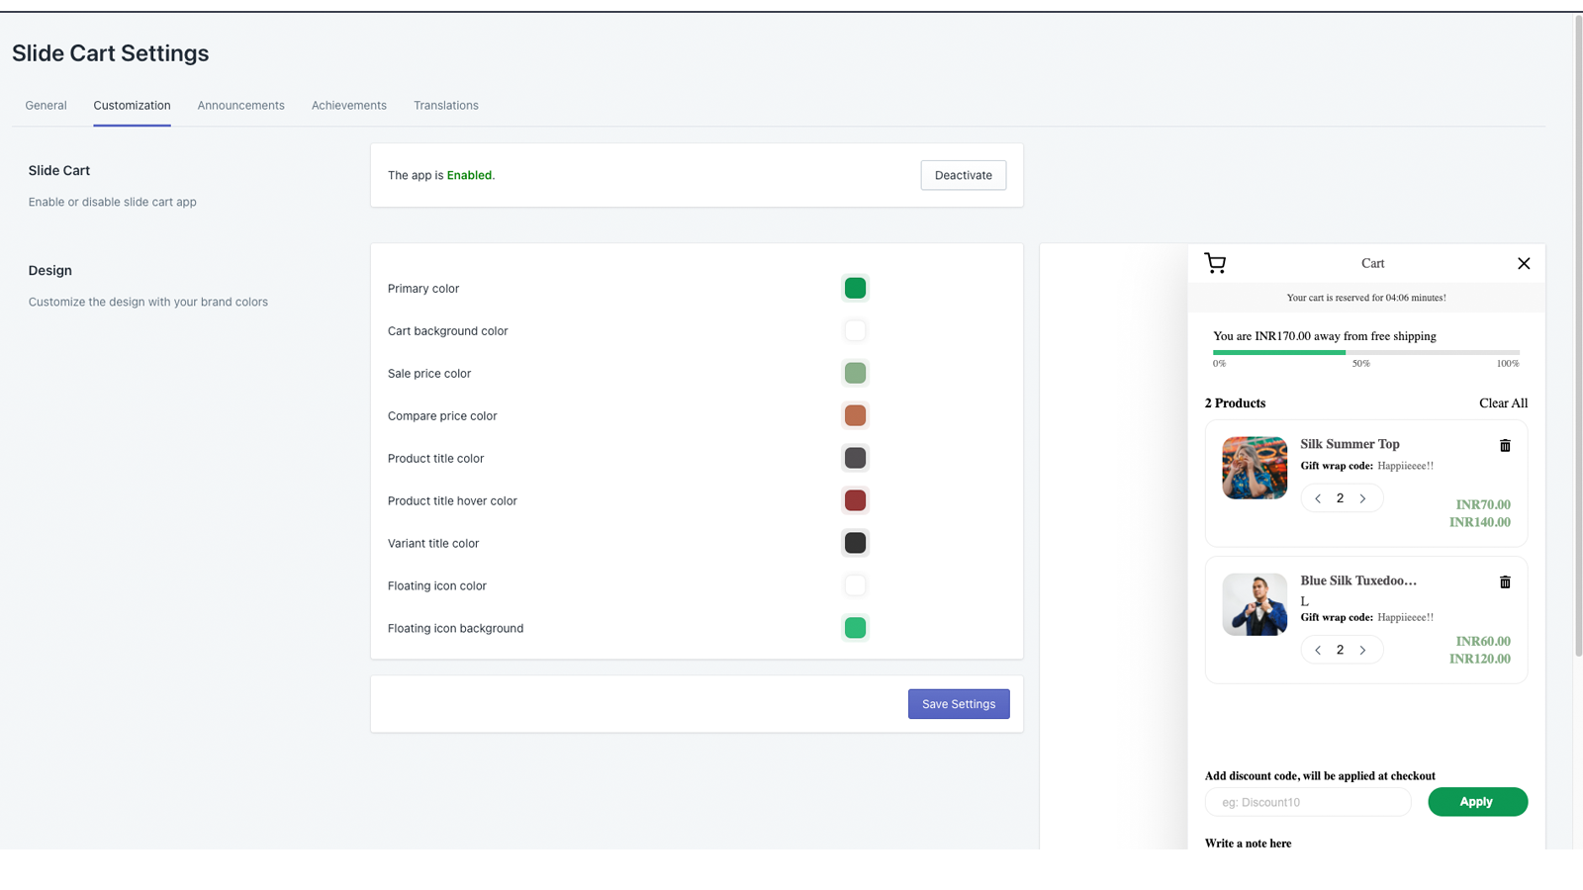
Task: Close the cart preview panel
Action: coord(1524,263)
